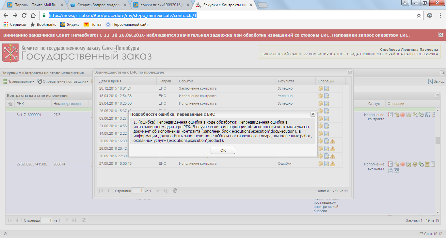Open 'Почта' bookmark
446x238 pixels.
[92, 25]
